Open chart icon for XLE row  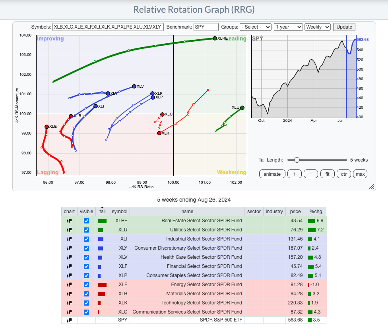click(69, 285)
